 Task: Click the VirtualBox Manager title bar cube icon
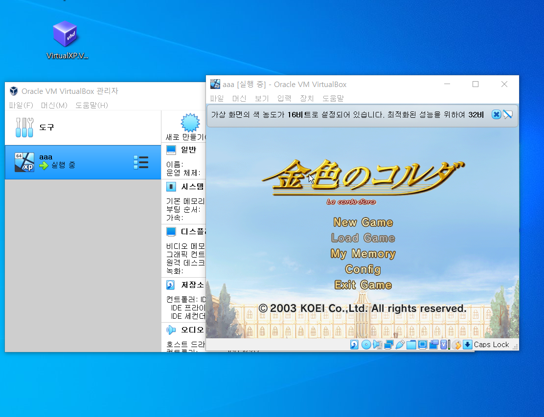(14, 91)
